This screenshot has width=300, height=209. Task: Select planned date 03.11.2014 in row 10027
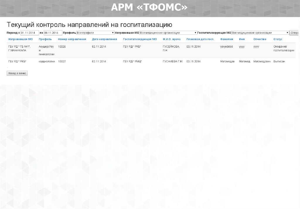193,61
